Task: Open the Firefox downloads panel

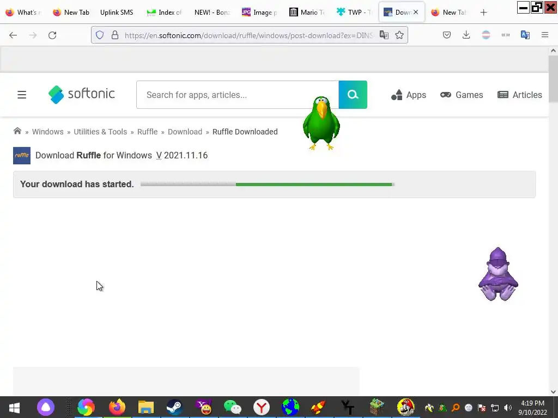Action: point(466,35)
